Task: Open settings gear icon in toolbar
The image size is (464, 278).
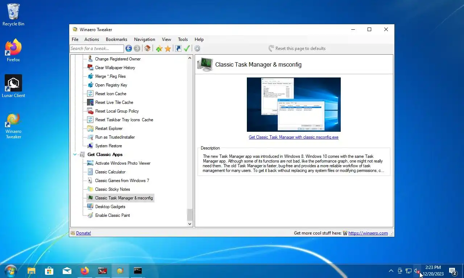Action: pos(197,49)
